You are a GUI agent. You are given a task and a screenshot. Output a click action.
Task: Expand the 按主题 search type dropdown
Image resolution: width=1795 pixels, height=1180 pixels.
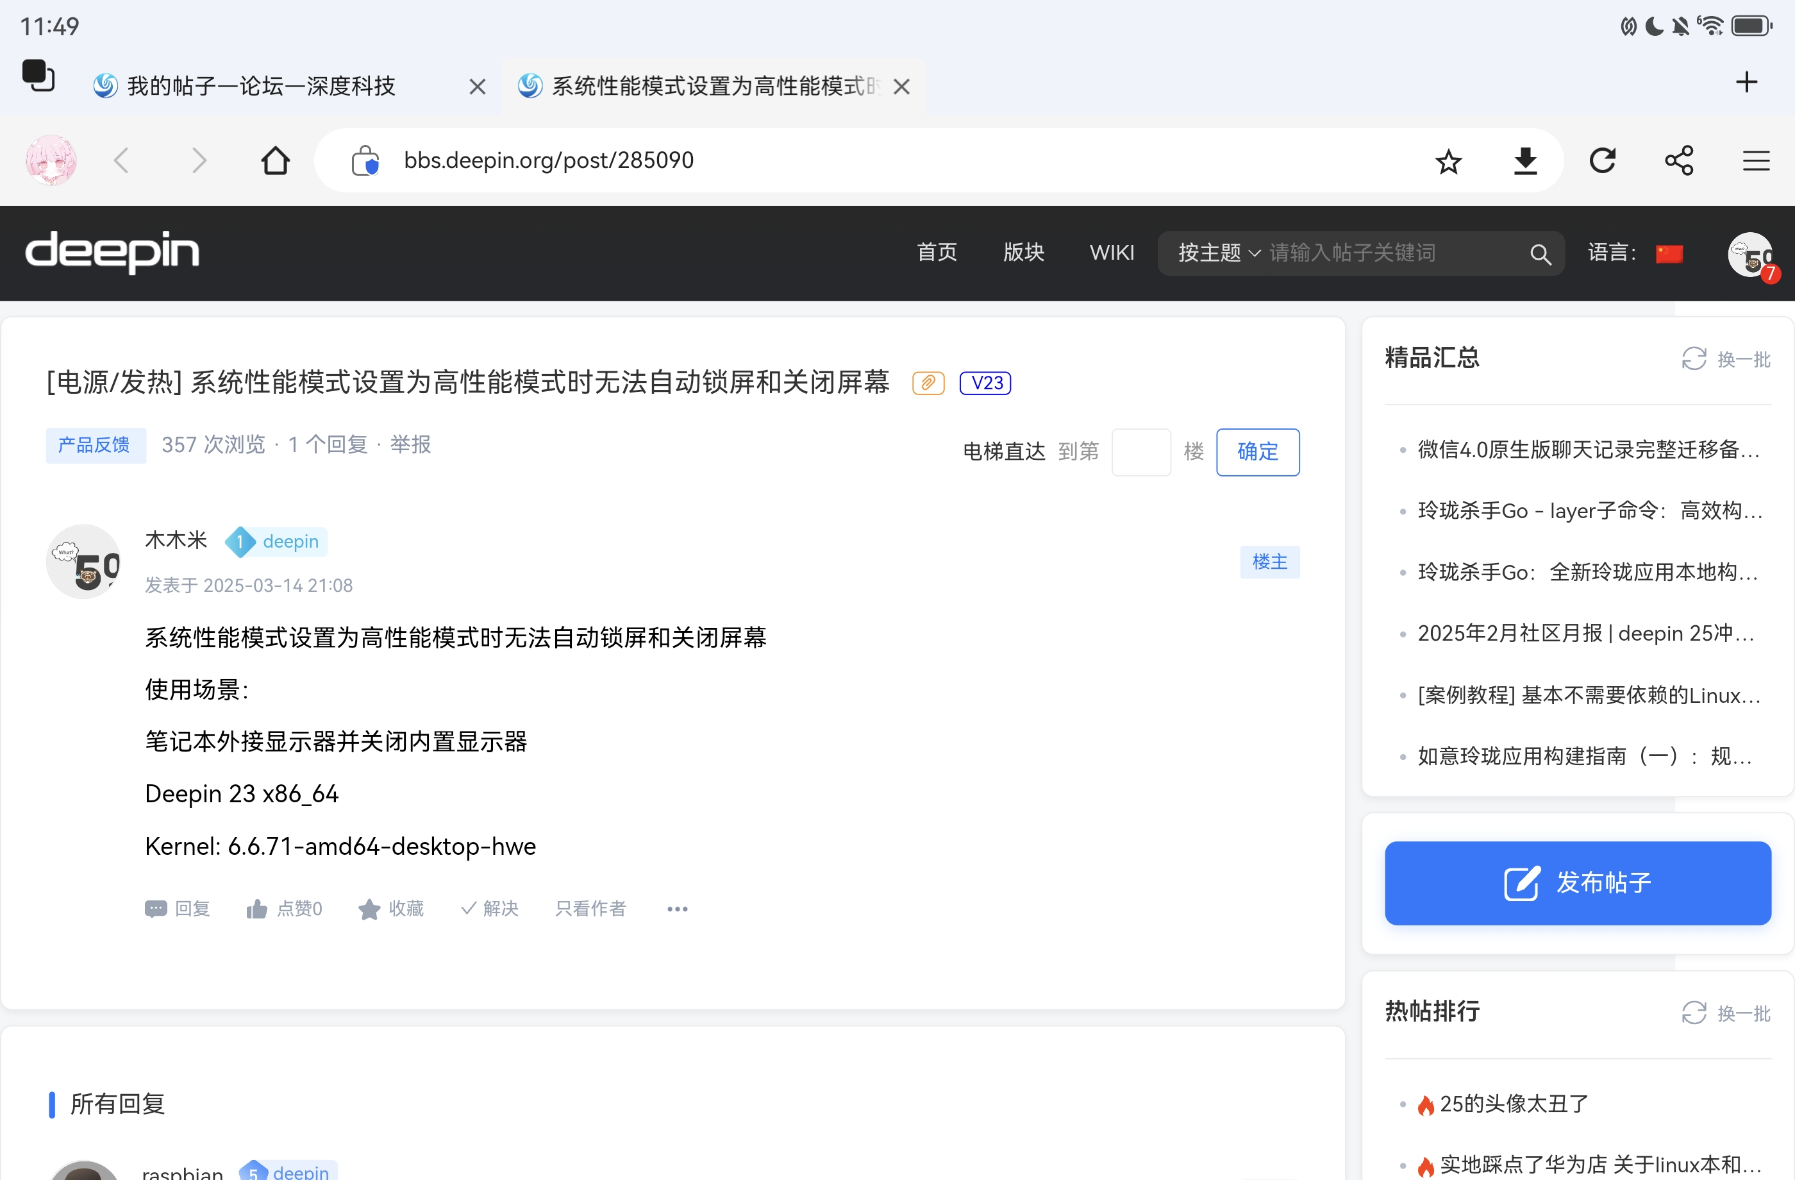tap(1219, 253)
